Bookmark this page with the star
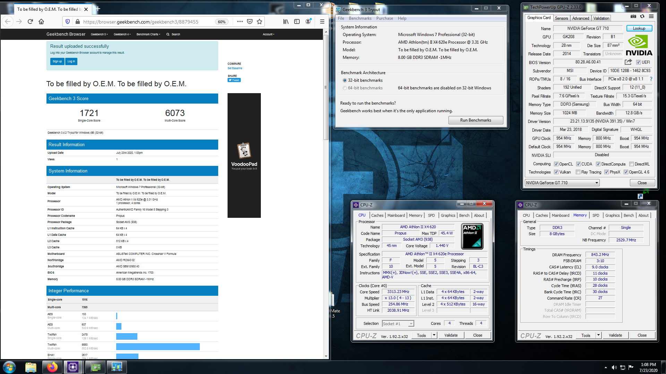 tap(259, 21)
